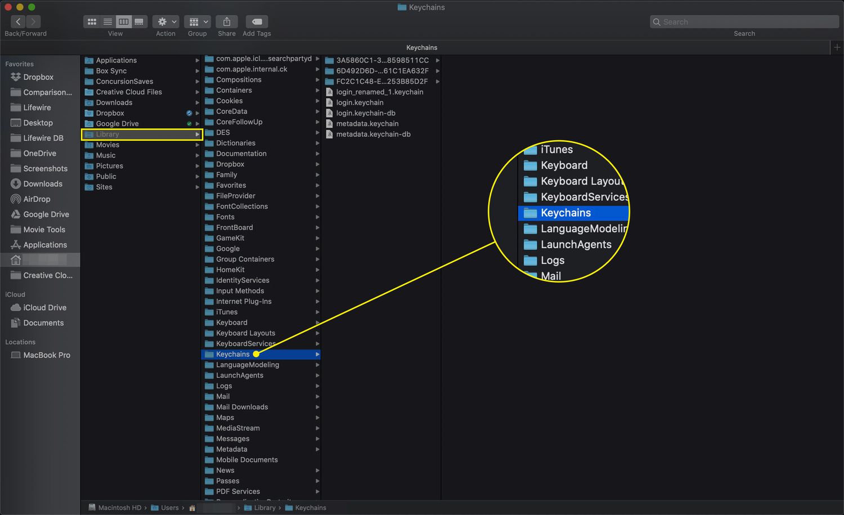Switch to gallery view

(x=139, y=22)
